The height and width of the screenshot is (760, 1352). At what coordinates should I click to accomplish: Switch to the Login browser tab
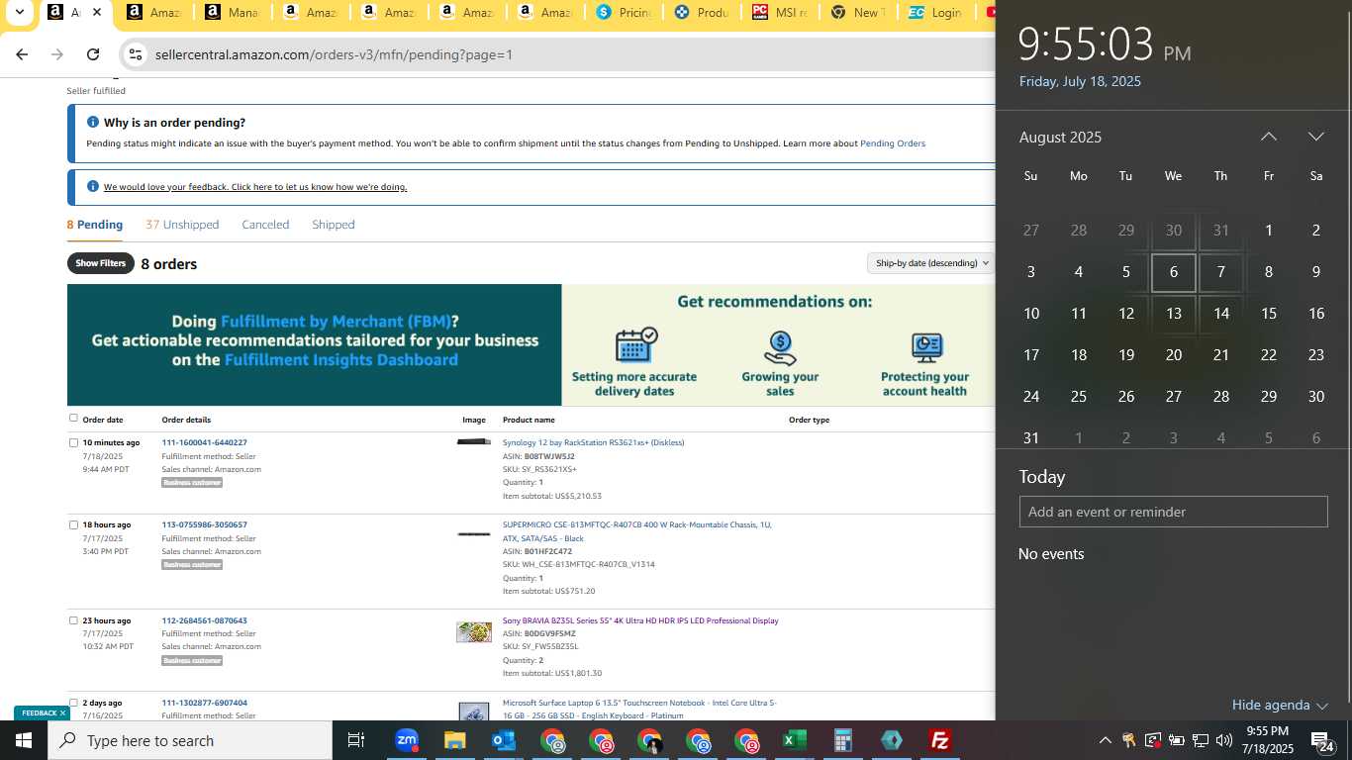pyautogui.click(x=937, y=13)
